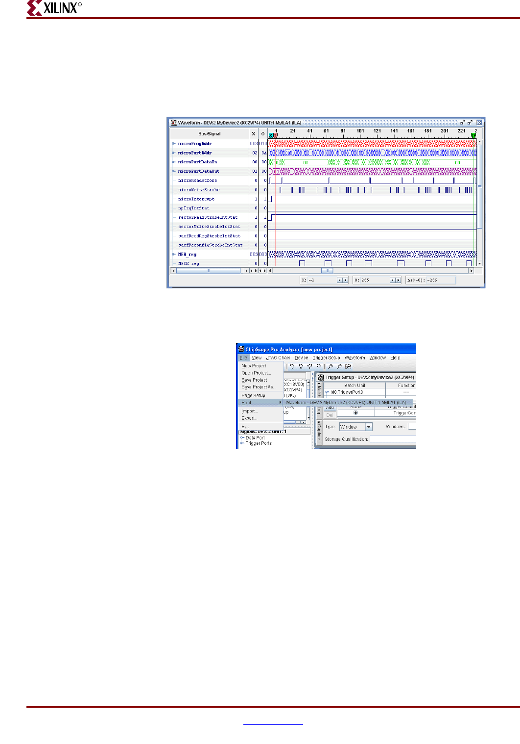The height and width of the screenshot is (744, 520).
Task: Click the Waveform window minimize icon
Action: [463, 123]
